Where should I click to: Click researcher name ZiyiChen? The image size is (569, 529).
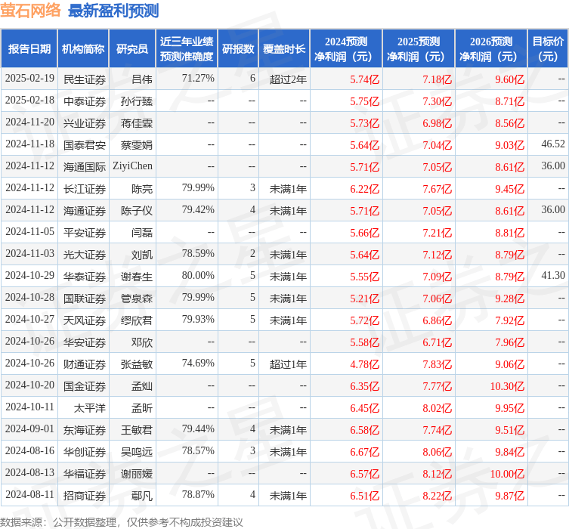click(x=132, y=166)
